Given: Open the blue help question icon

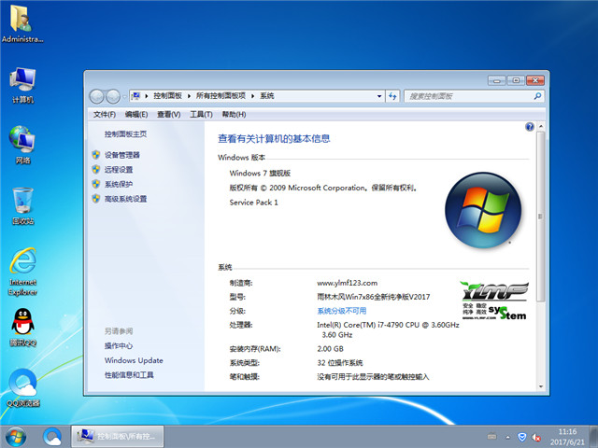Looking at the screenshot, I should tap(530, 127).
